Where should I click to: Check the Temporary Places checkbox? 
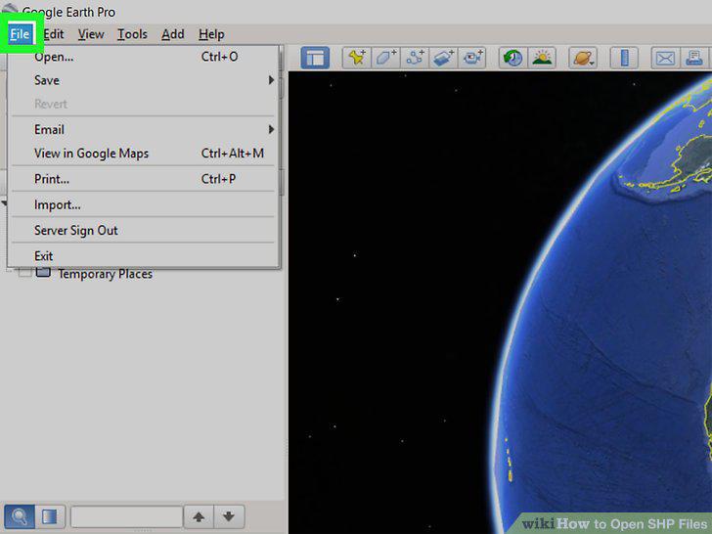coord(25,273)
